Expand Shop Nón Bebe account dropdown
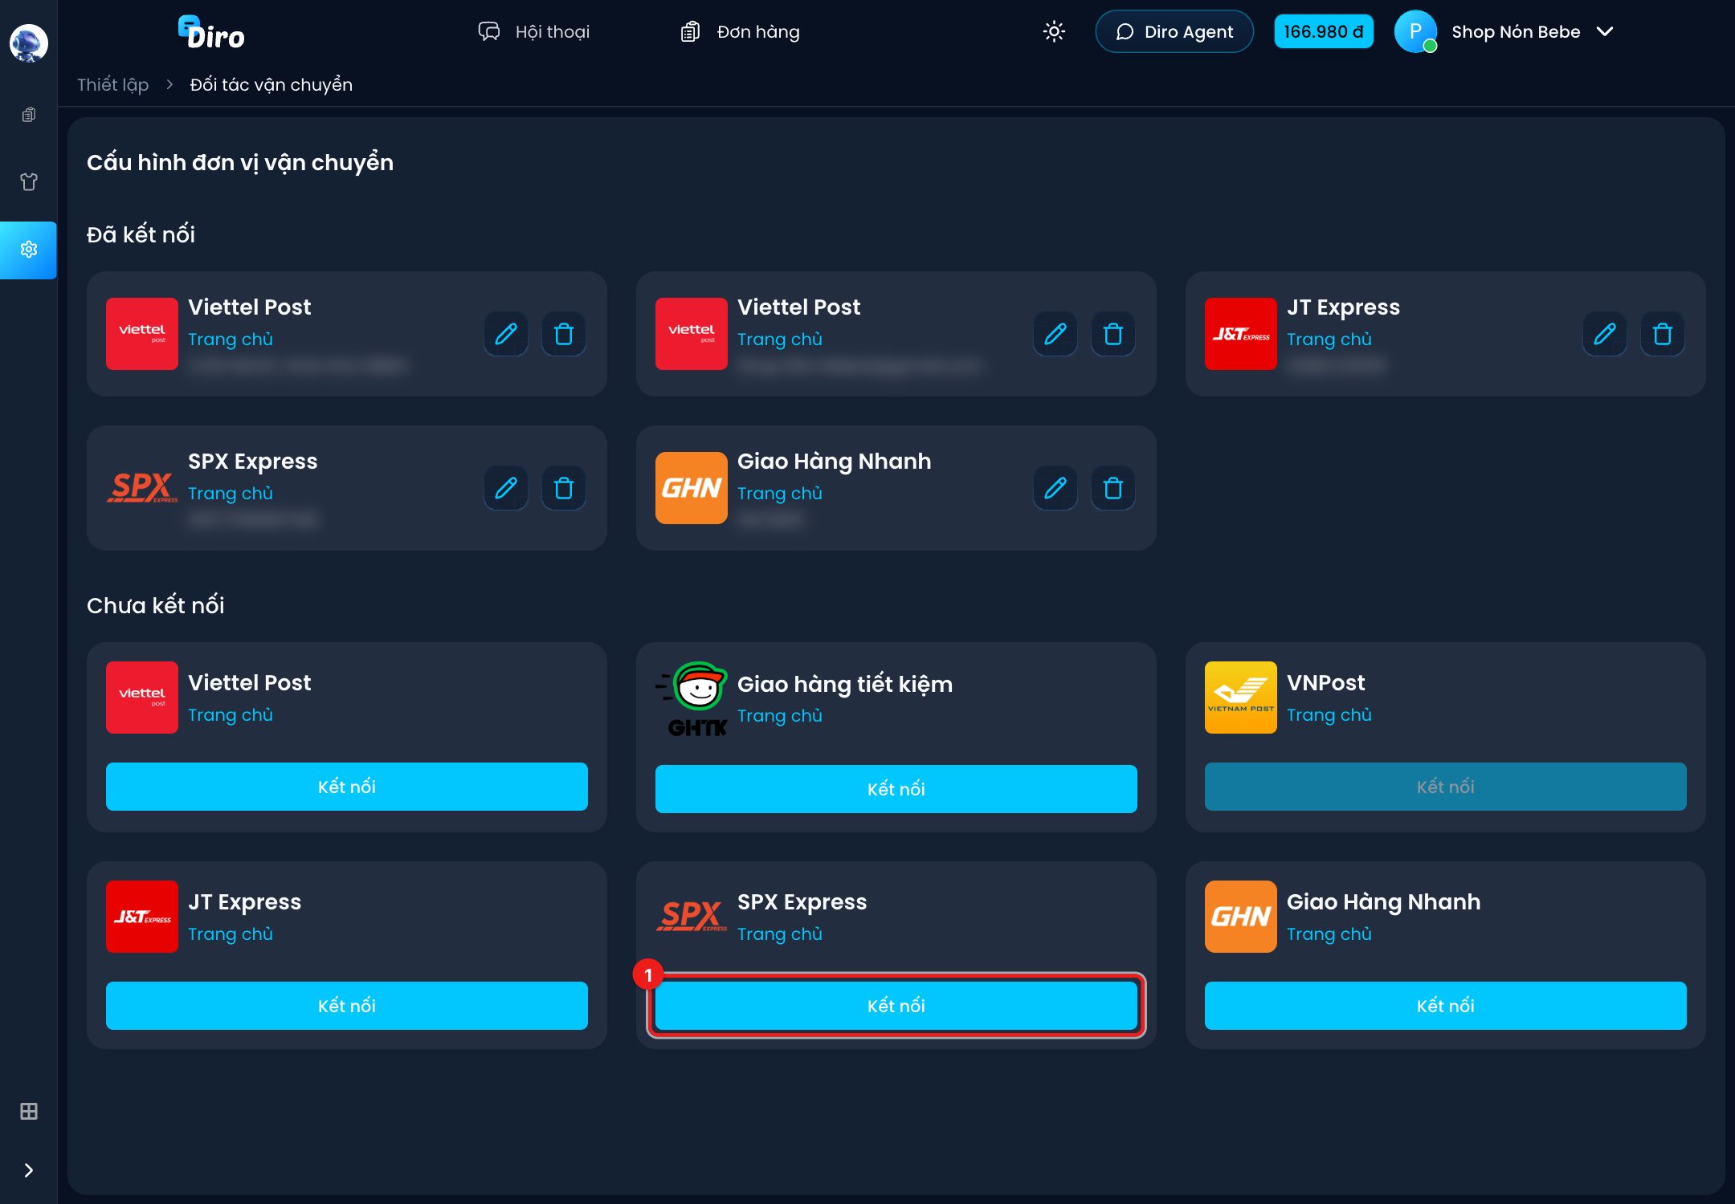Viewport: 1735px width, 1204px height. pos(1605,31)
